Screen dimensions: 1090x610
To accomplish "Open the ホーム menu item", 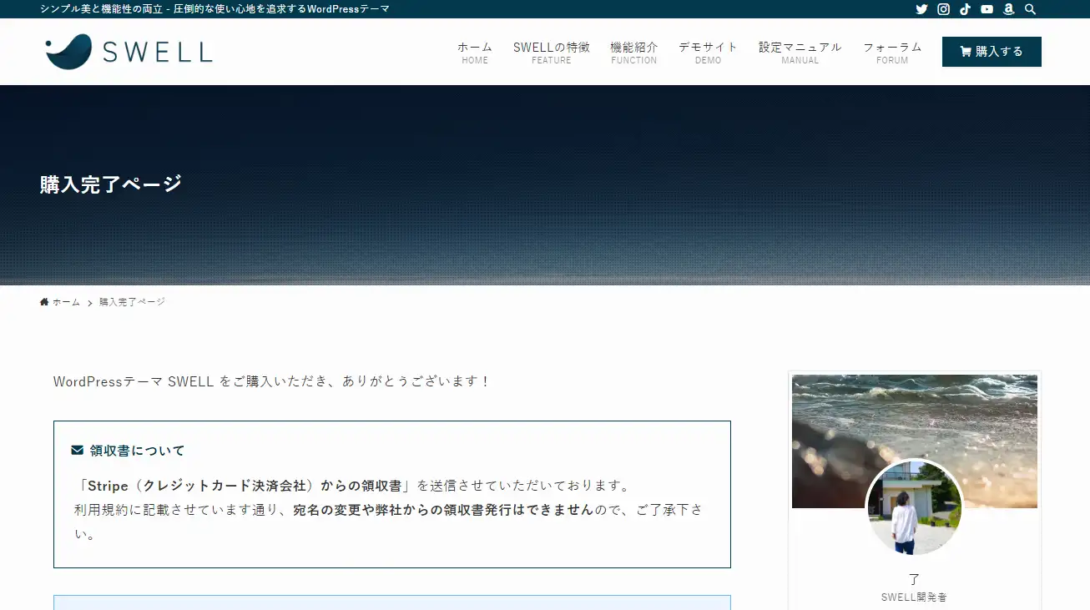I will [x=474, y=52].
